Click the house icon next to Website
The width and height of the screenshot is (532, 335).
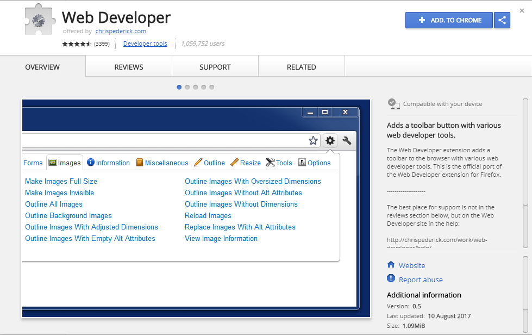pos(391,265)
